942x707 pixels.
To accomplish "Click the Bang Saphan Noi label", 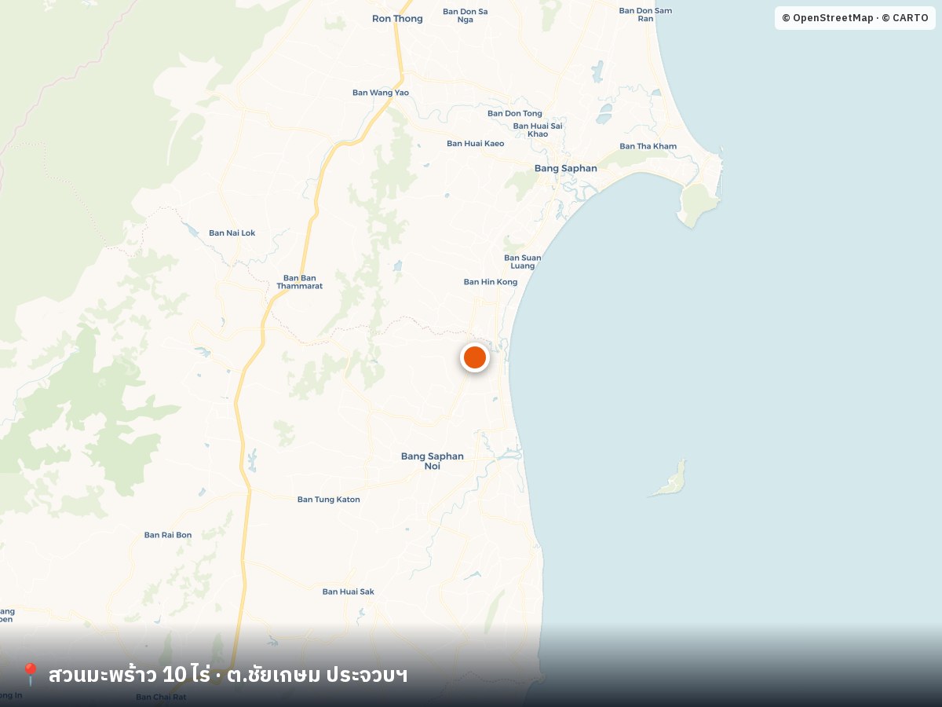I will click(433, 461).
